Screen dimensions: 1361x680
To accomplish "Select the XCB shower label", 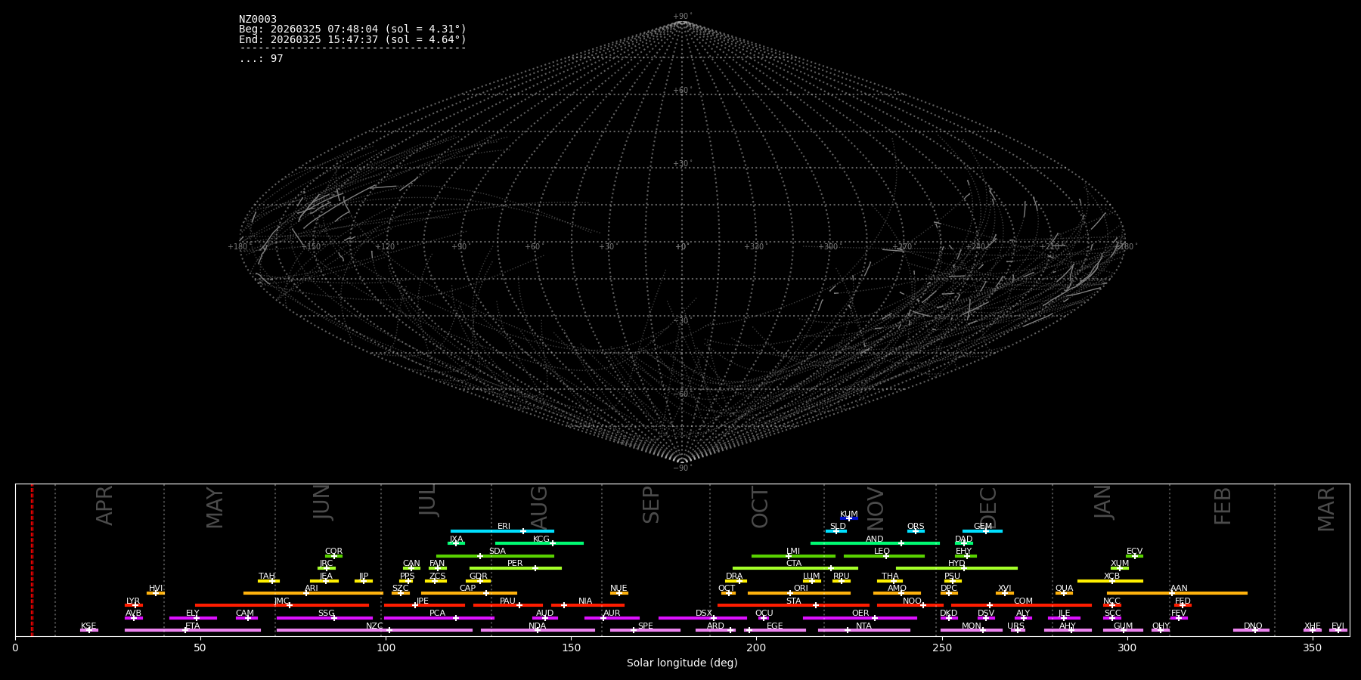I will 1111,576.
